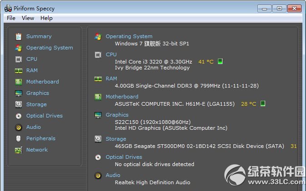Select the Peripherals mouse icon

(x=18, y=138)
